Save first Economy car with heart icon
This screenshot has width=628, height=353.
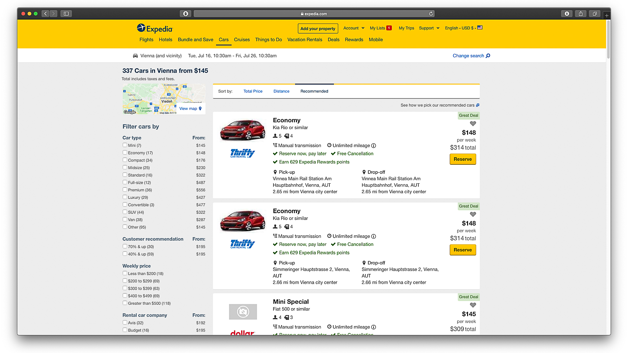click(473, 124)
